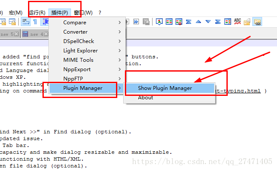Toggle the Show Indent Guide icon
The height and width of the screenshot is (170, 277).
[45, 22]
